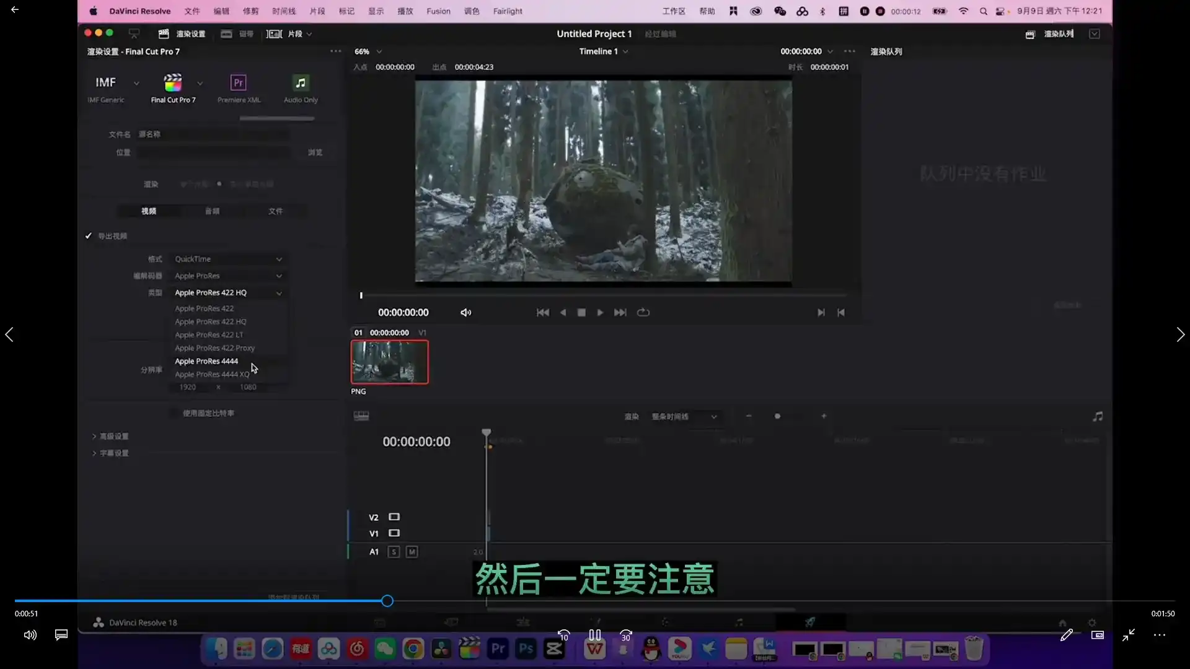Jump to first frame in the viewer
This screenshot has height=669, width=1190.
tap(542, 313)
